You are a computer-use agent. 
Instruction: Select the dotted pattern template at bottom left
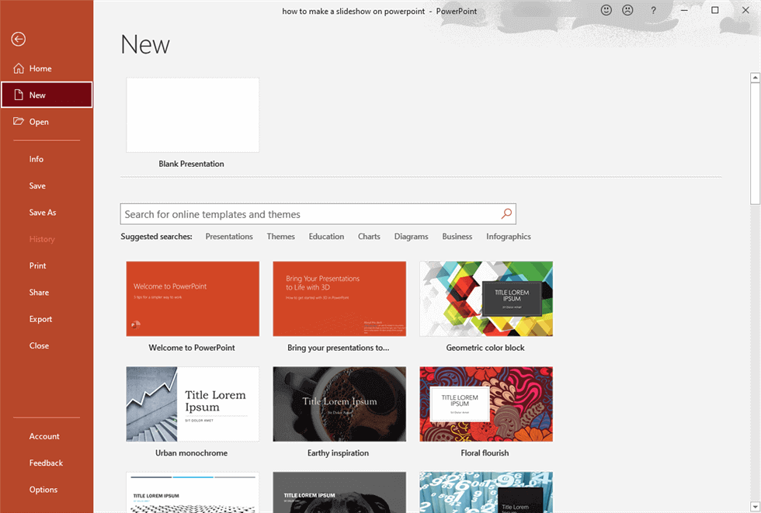193,492
